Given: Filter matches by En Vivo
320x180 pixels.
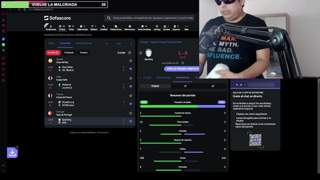Looking at the screenshot, I should tap(53, 52).
